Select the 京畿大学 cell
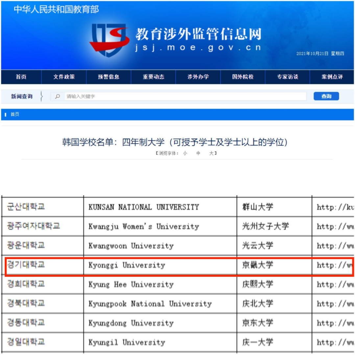The image size is (355, 355). (274, 265)
